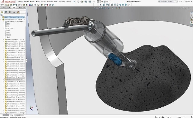Open the DisplayManager color ball tab

18,12
